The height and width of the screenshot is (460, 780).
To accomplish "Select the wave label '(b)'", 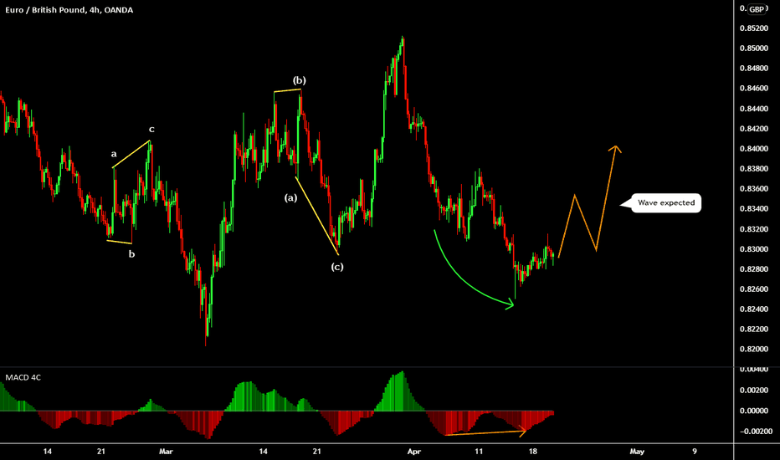I will (x=300, y=80).
